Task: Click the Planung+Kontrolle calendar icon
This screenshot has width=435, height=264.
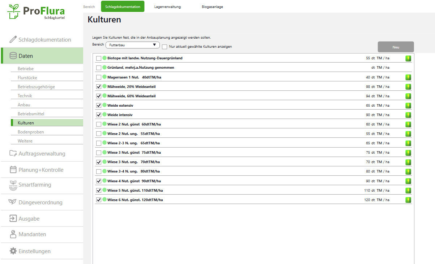Action: [x=13, y=170]
